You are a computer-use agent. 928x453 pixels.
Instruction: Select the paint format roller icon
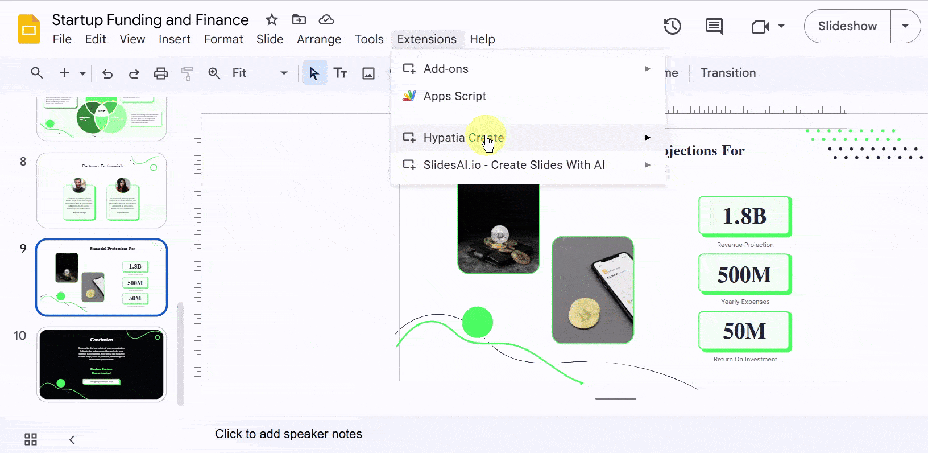(187, 73)
